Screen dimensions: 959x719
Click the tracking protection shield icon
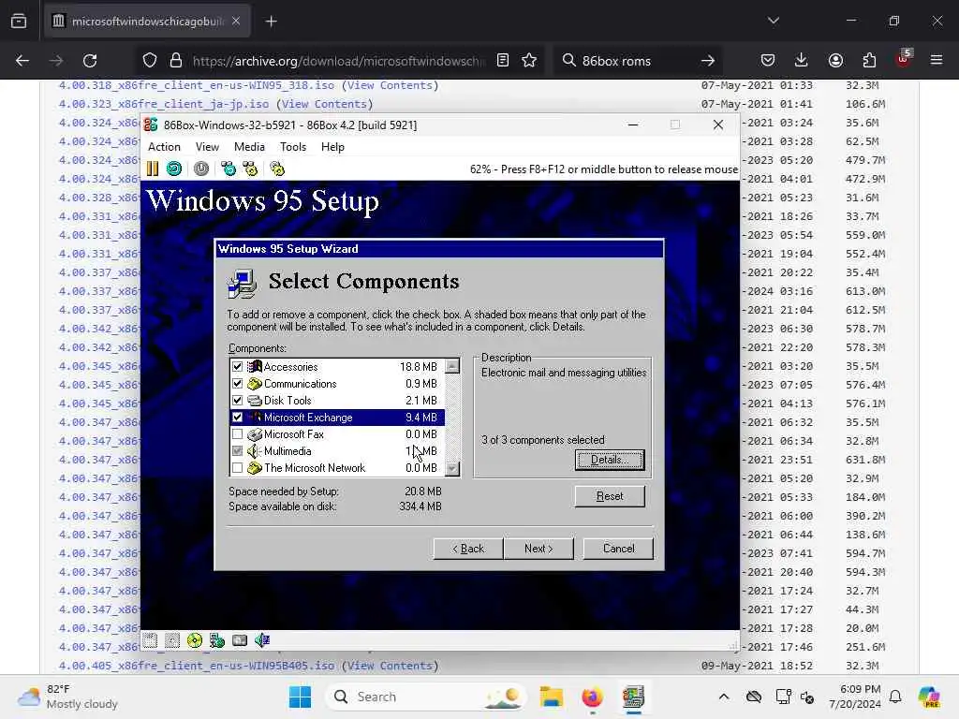pos(150,61)
